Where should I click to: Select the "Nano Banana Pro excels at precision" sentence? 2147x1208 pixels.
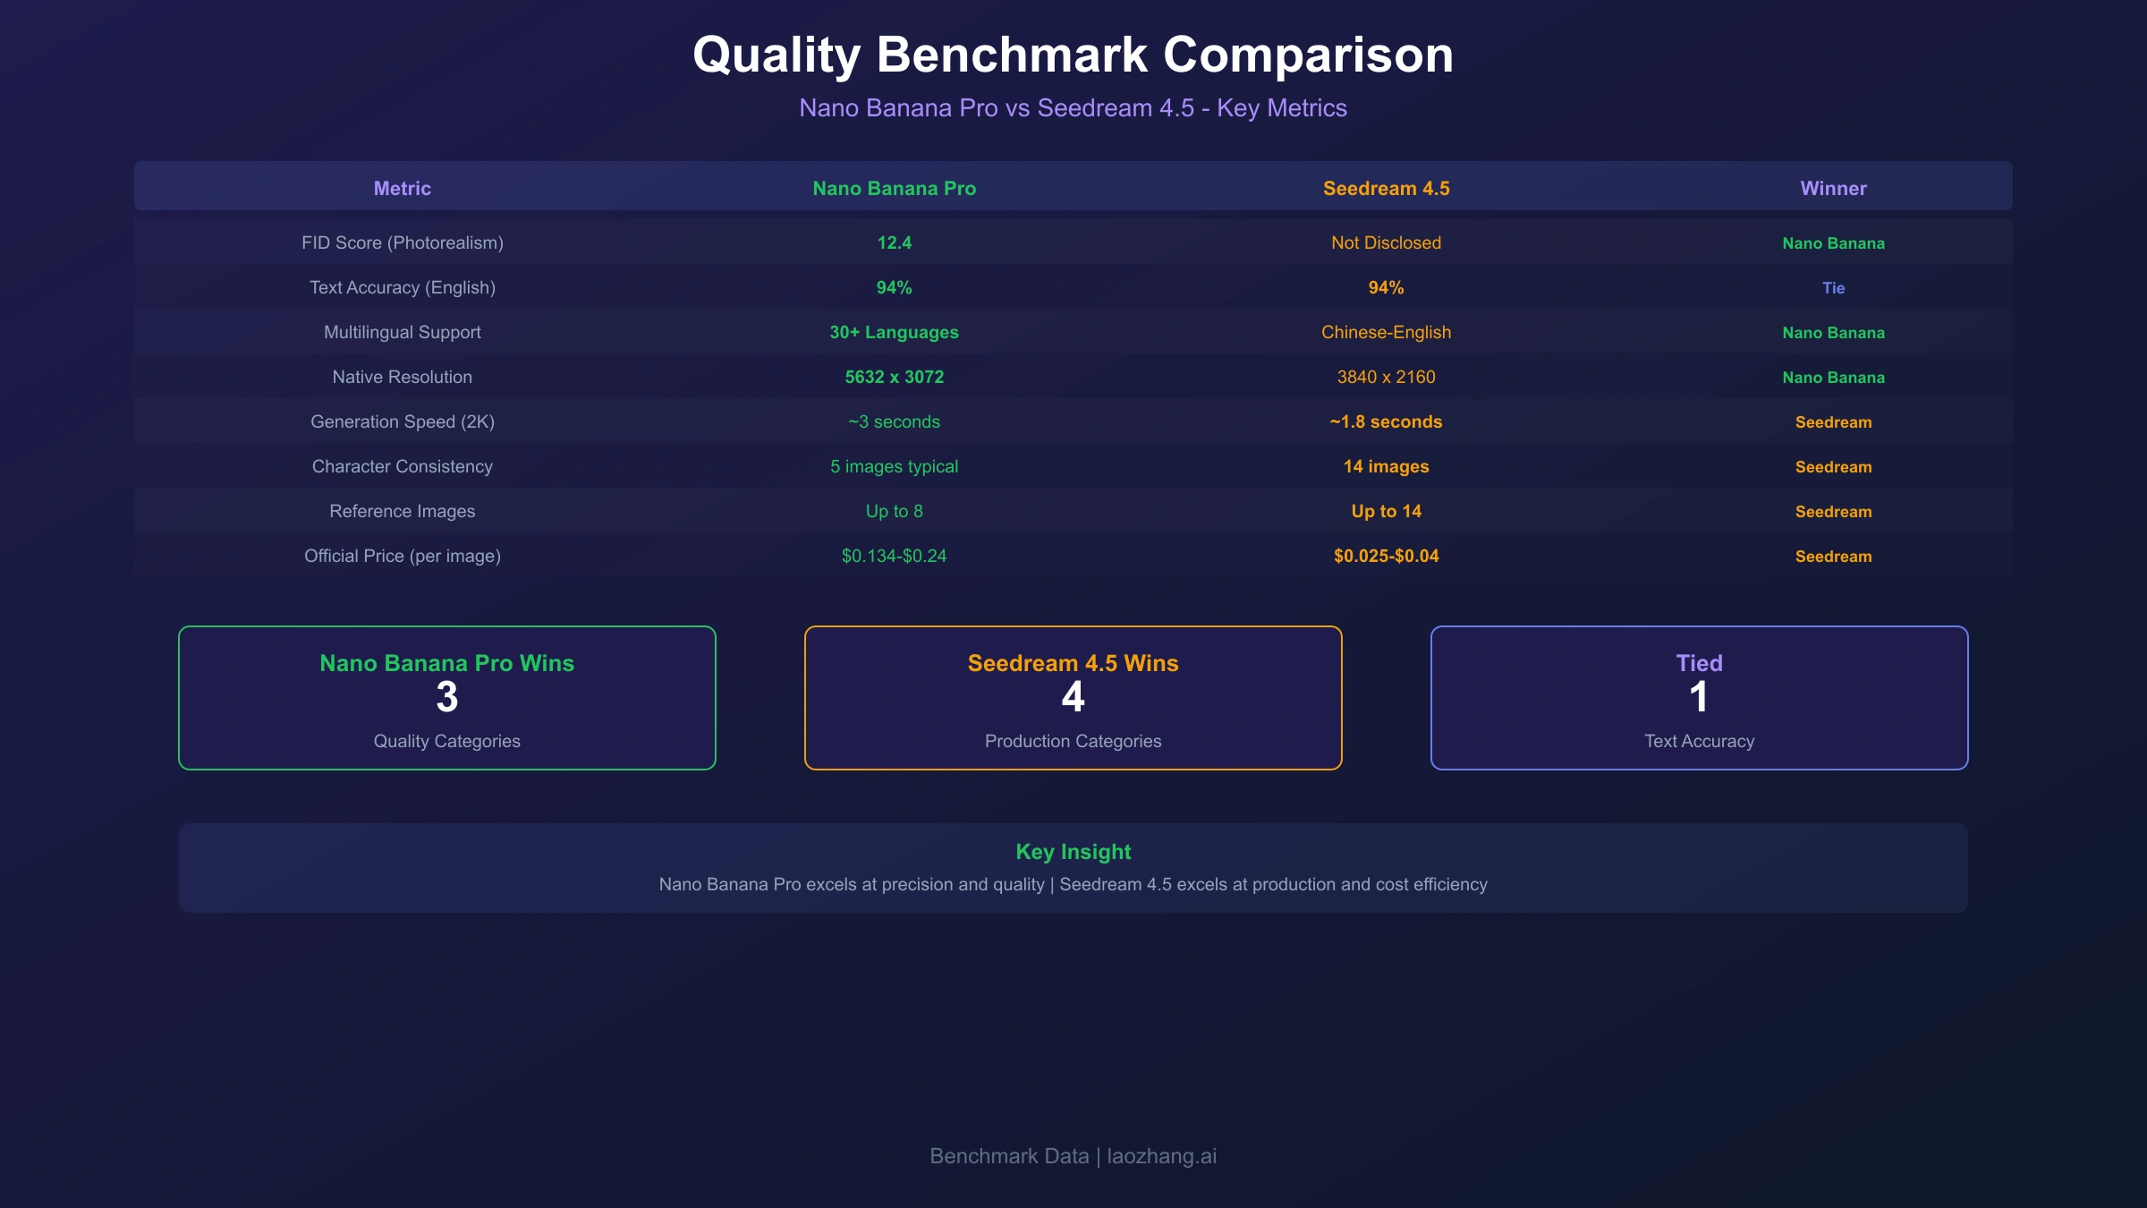[1073, 884]
